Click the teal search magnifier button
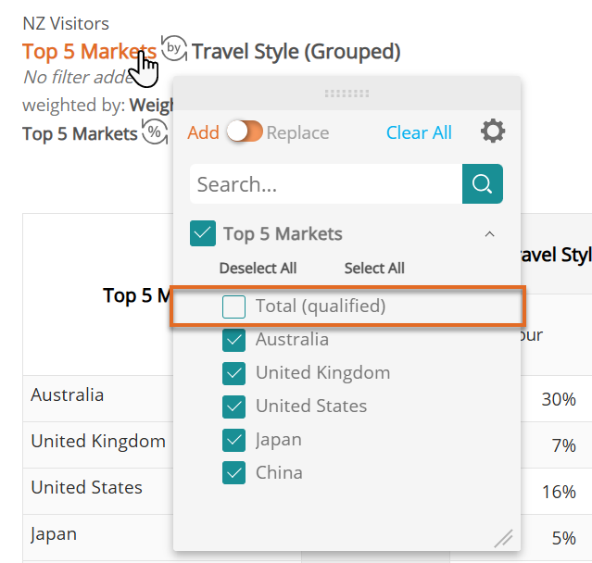 pyautogui.click(x=482, y=183)
